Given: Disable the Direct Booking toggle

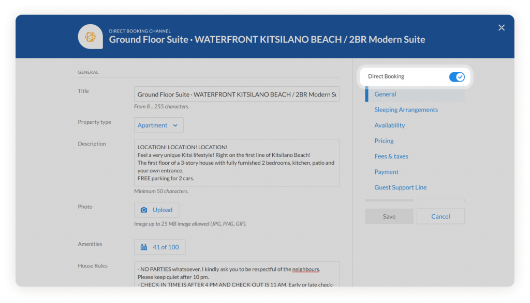Looking at the screenshot, I should pos(457,77).
